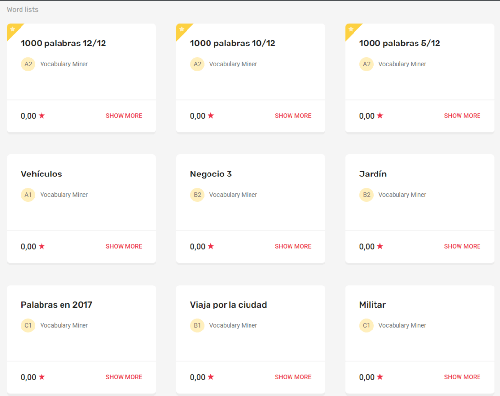Click the Word lists section heading

coord(22,10)
